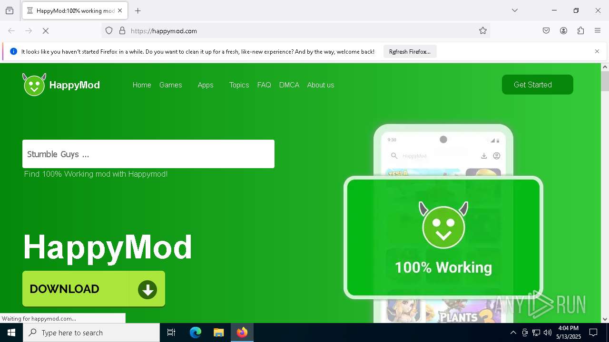Go forward one page
The width and height of the screenshot is (609, 342).
point(29,31)
